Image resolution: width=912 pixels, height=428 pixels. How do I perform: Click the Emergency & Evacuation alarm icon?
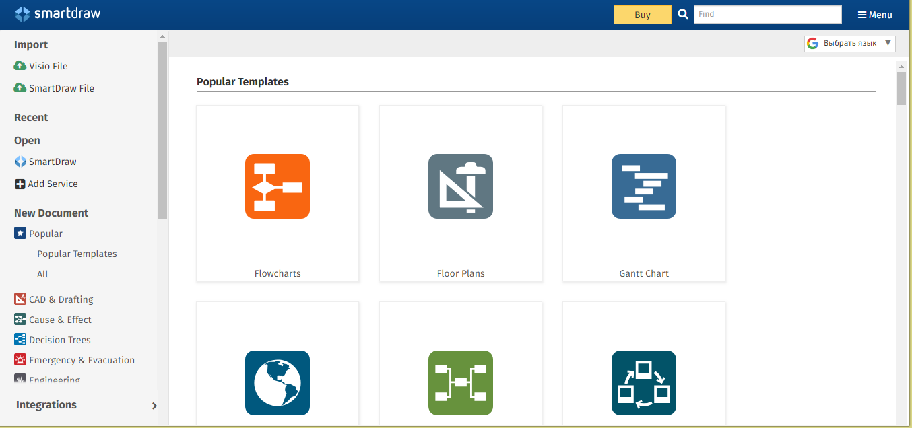(20, 360)
